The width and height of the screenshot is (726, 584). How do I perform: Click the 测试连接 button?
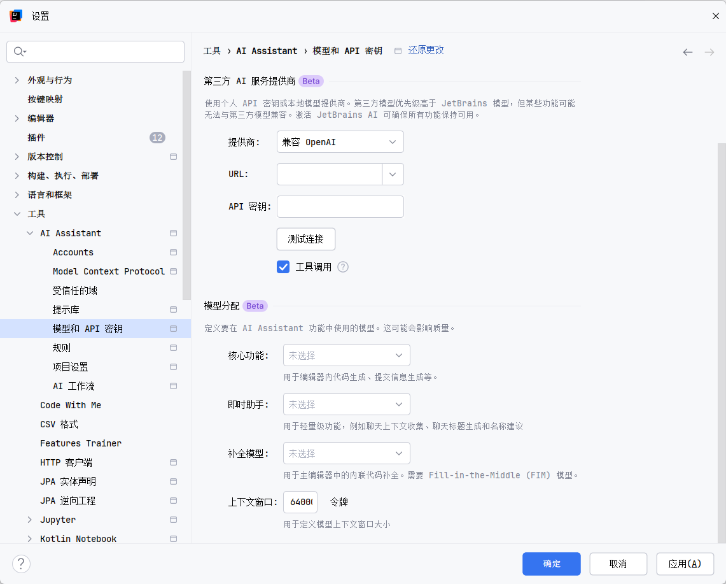point(305,239)
